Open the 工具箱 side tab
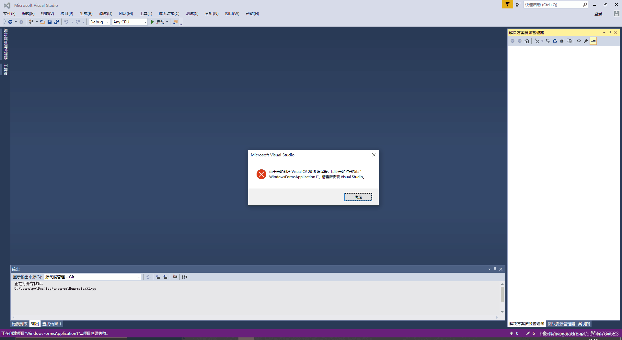The image size is (622, 340). coord(6,69)
